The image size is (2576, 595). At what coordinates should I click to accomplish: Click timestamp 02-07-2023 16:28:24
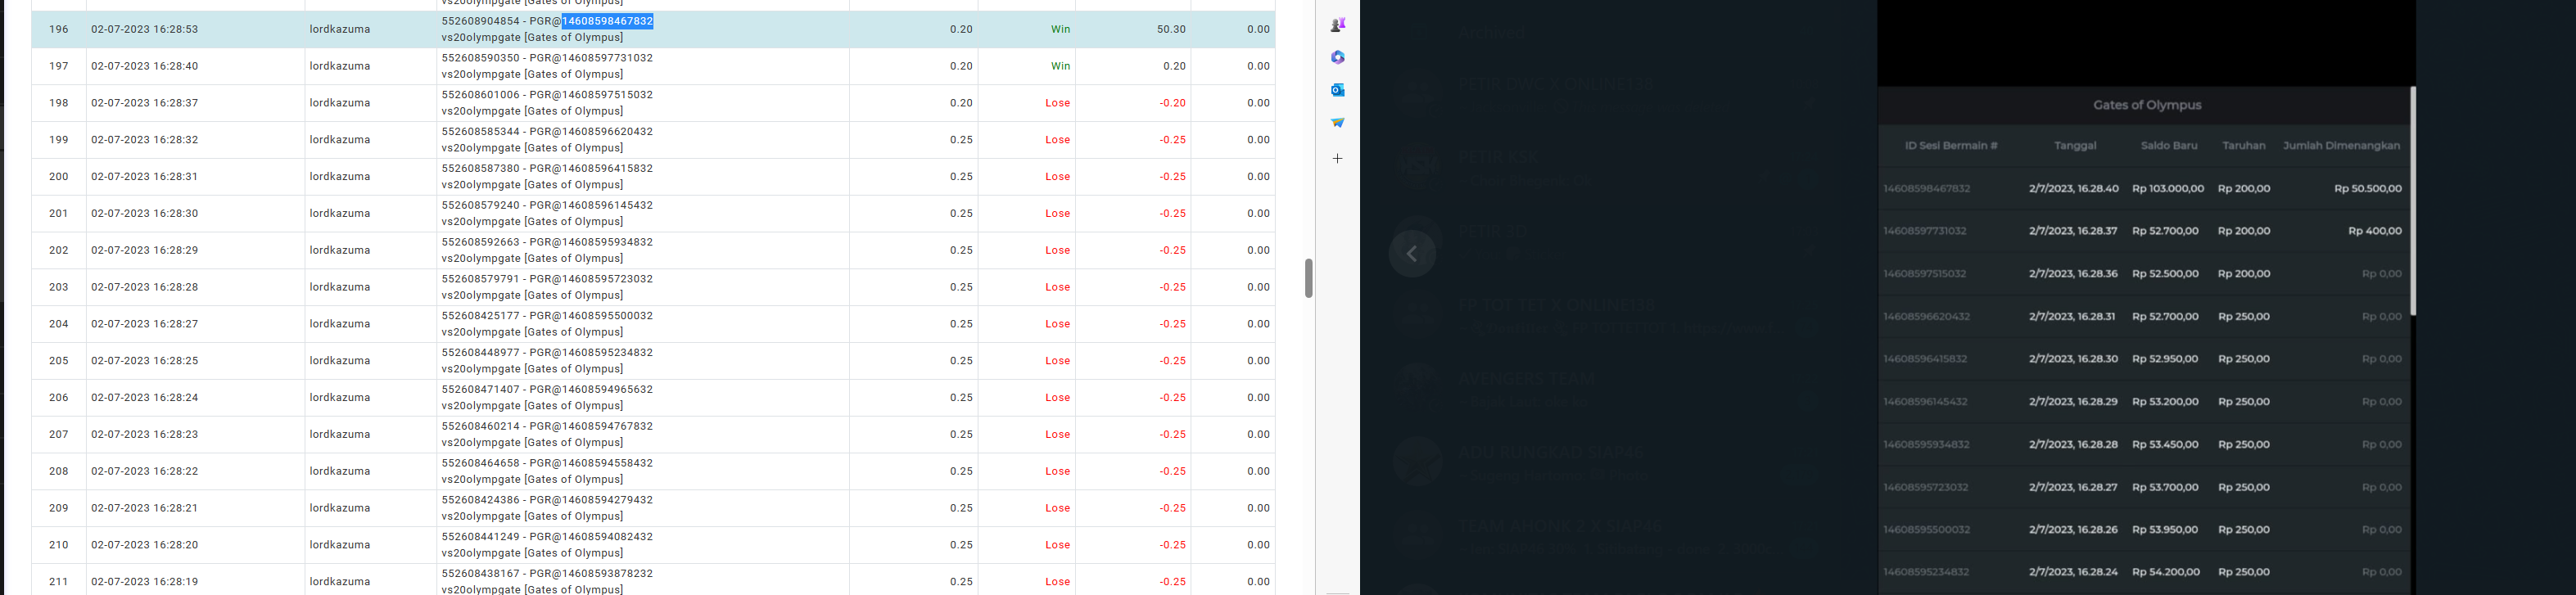(144, 398)
